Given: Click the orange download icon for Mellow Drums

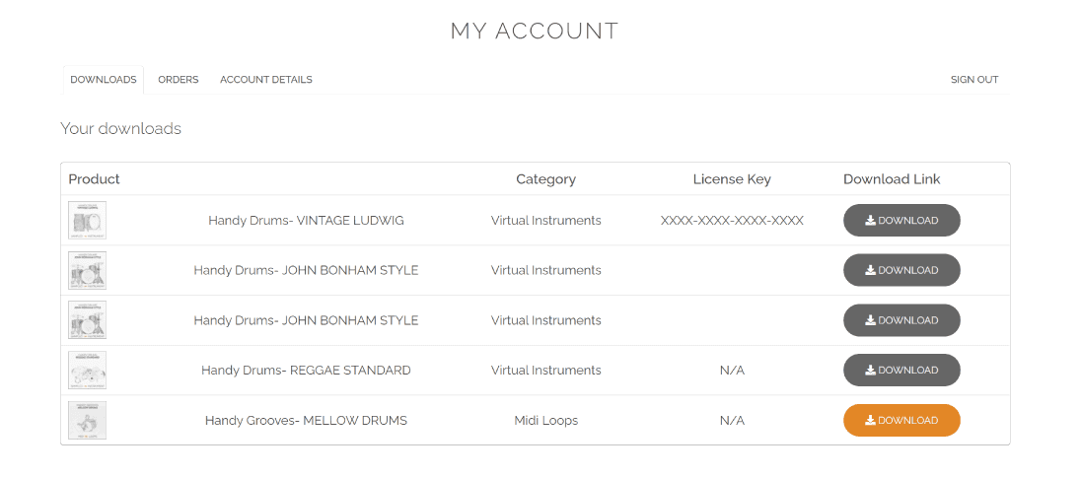Looking at the screenshot, I should tap(871, 421).
